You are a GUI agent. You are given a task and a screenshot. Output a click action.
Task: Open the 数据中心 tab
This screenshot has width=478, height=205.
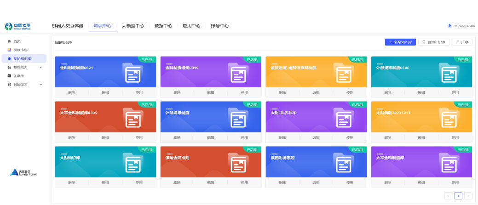tap(163, 26)
